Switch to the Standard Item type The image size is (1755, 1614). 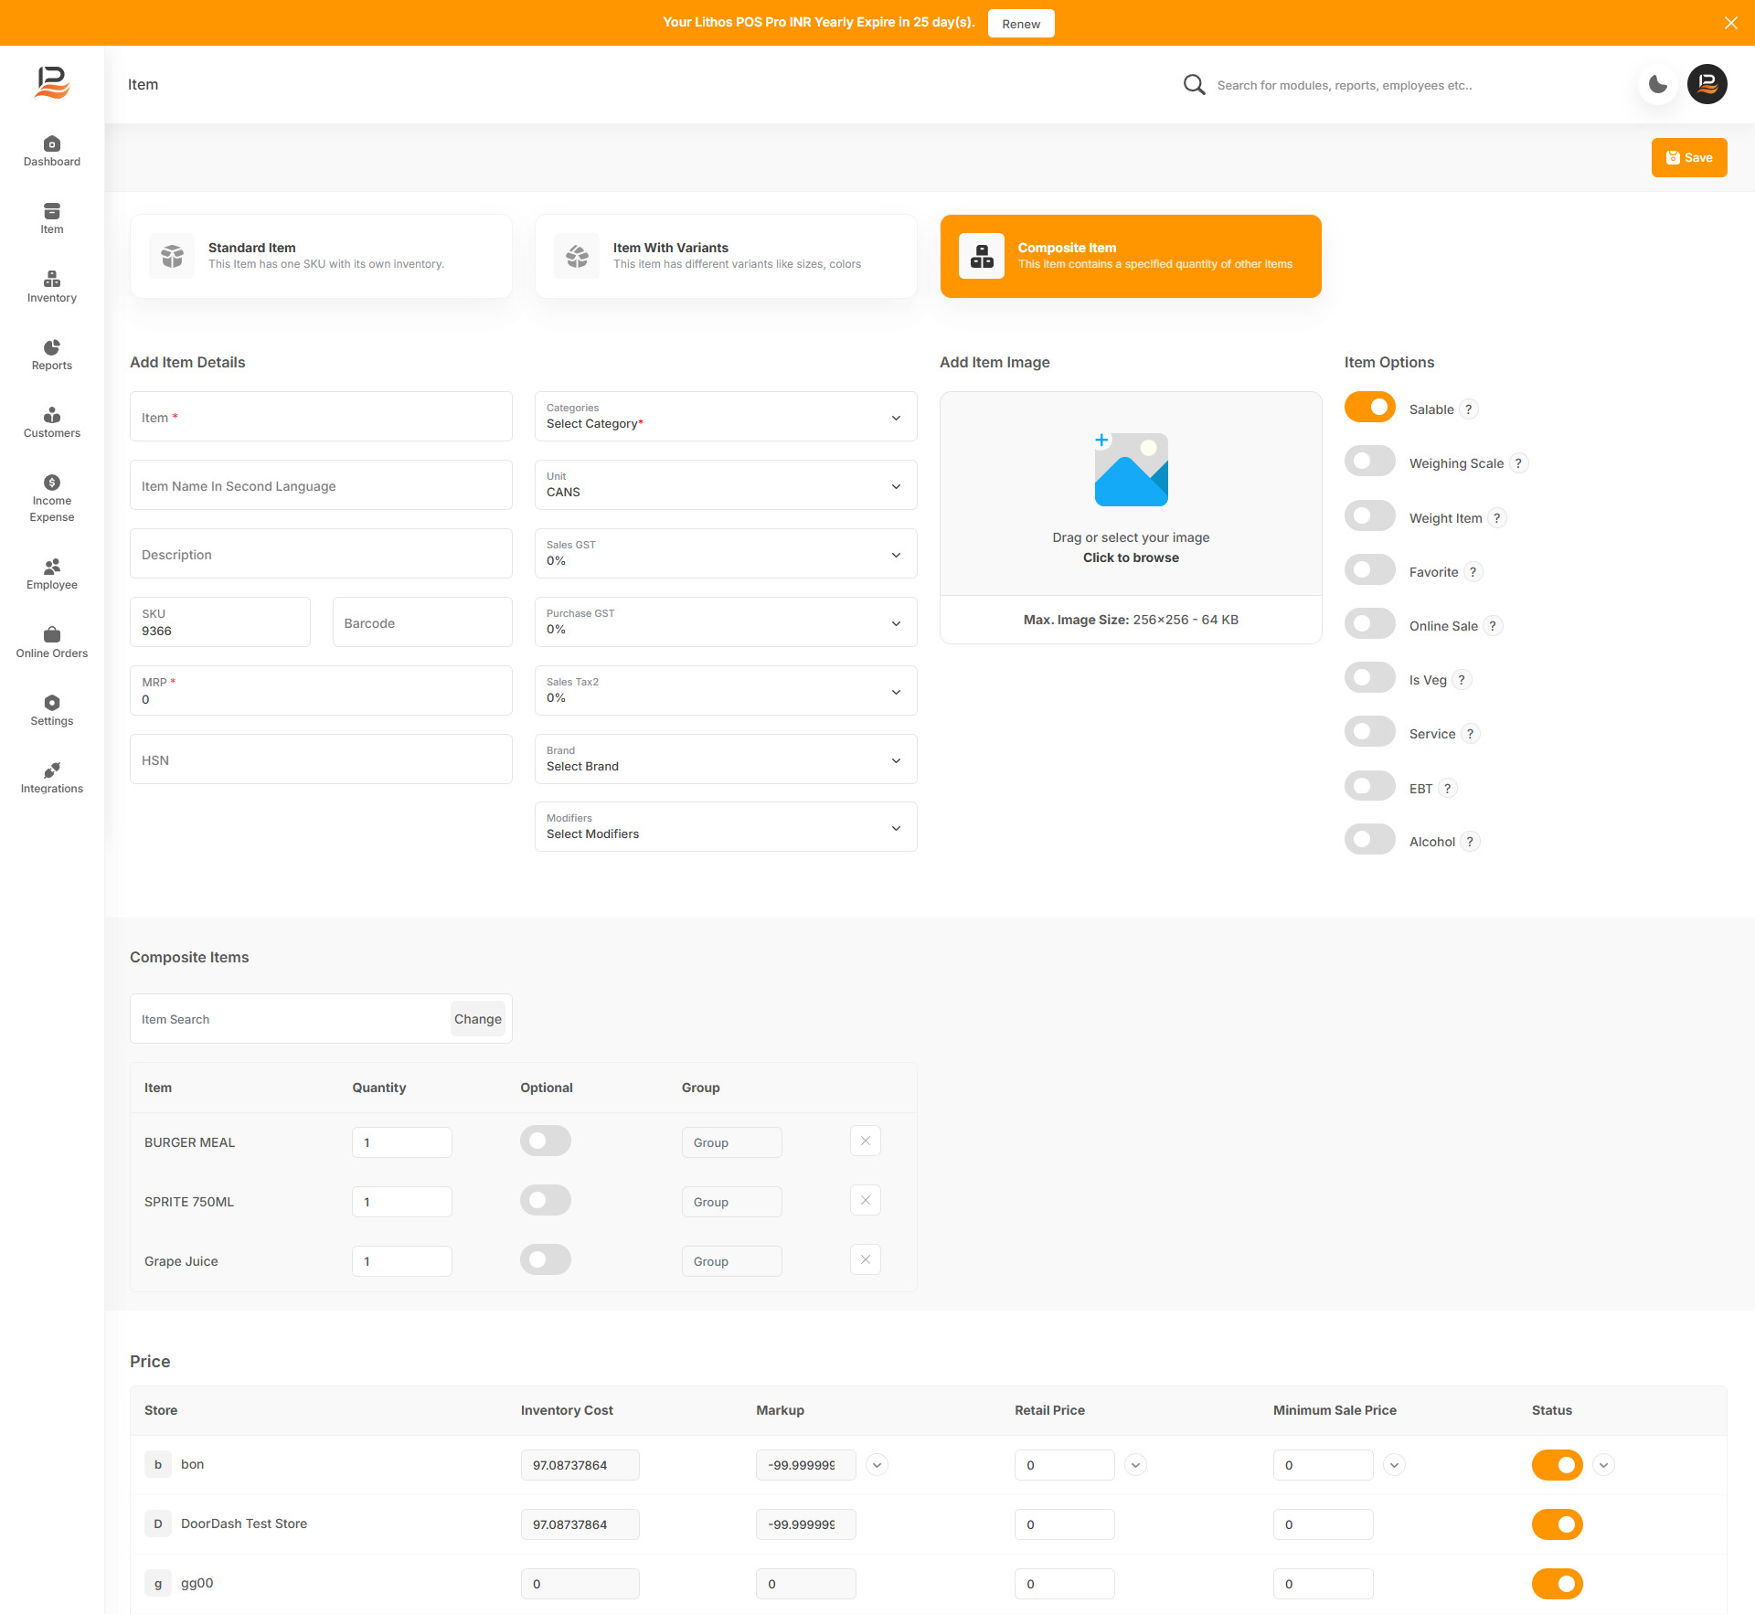pyautogui.click(x=321, y=256)
